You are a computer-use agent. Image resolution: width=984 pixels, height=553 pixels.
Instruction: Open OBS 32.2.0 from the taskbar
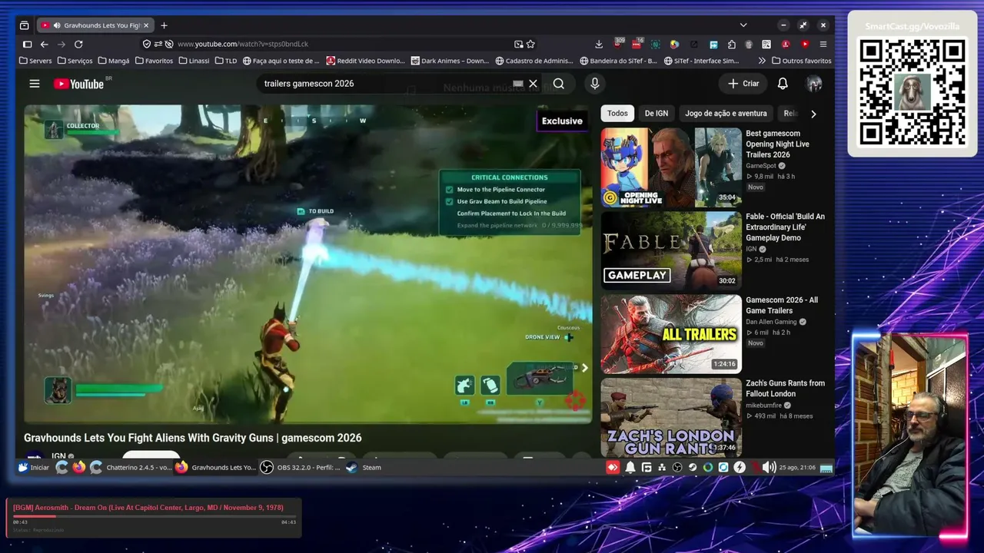pyautogui.click(x=301, y=467)
